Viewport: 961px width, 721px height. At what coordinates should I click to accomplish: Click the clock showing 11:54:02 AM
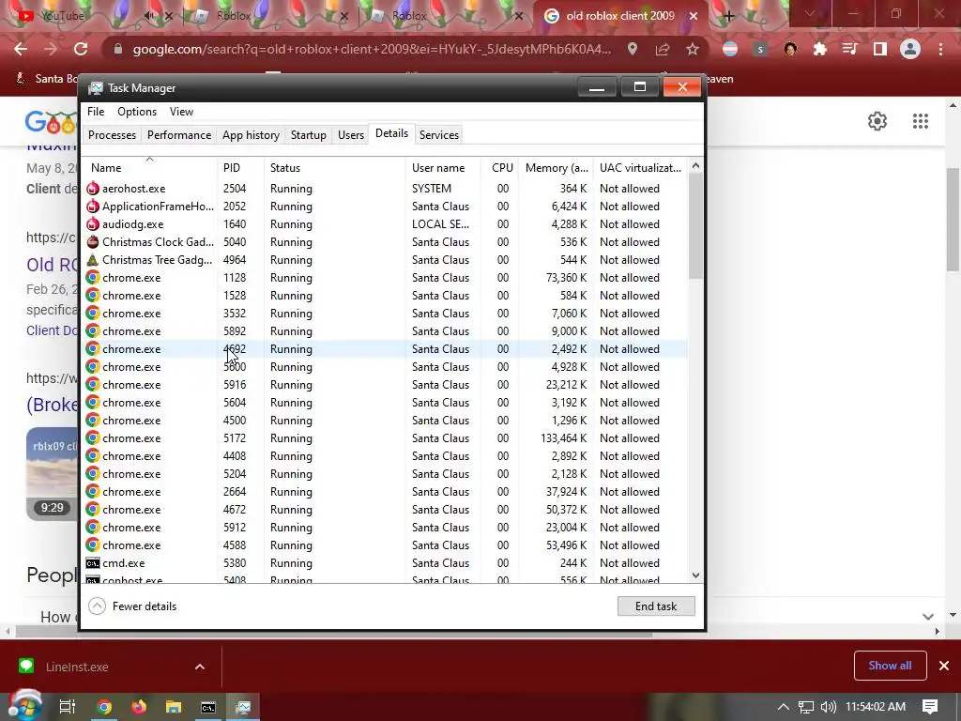pos(876,707)
